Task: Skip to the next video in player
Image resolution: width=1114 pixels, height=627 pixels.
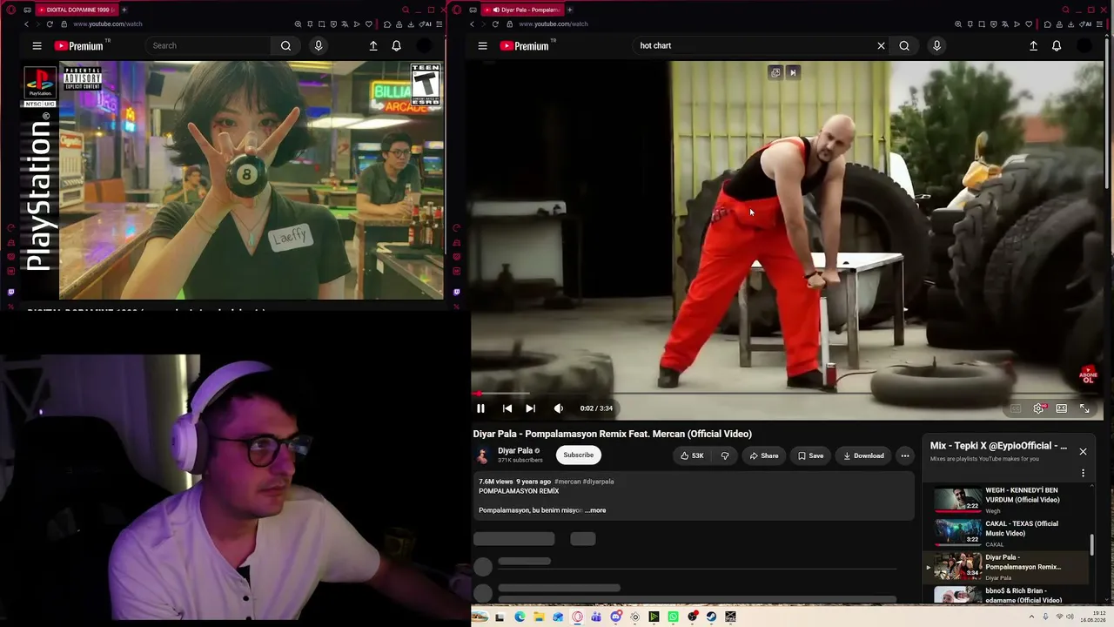Action: tap(530, 408)
